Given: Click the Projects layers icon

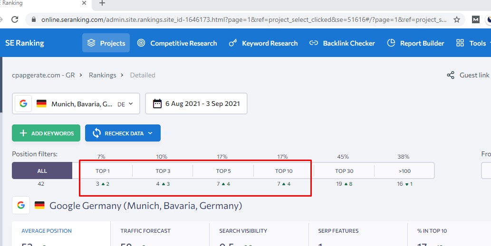Looking at the screenshot, I should coord(92,43).
